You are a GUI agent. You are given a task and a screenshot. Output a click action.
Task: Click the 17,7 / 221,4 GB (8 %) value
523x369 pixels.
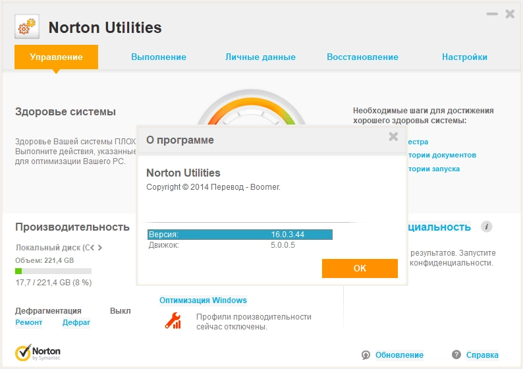tap(53, 283)
